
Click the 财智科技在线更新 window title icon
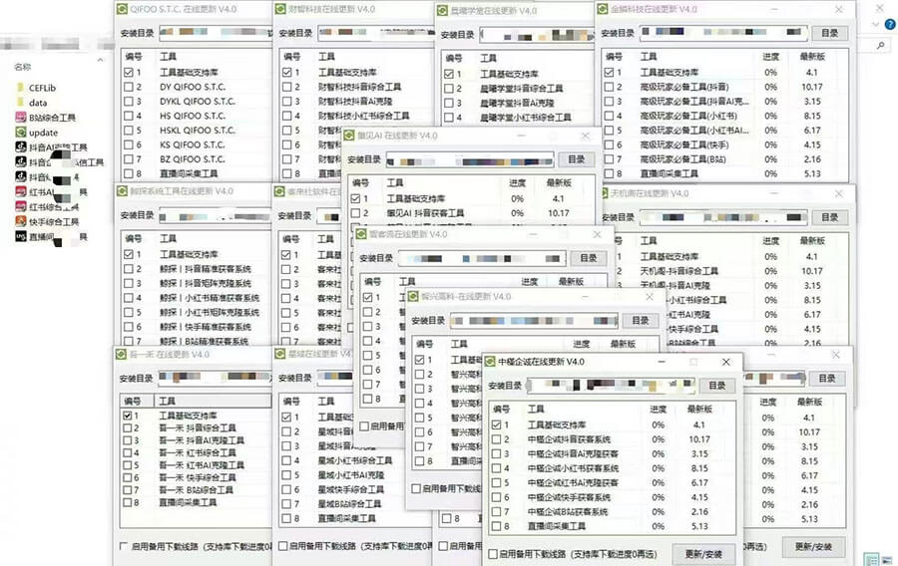pos(280,9)
